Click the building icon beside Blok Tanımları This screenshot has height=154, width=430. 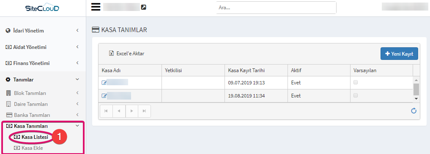[8, 93]
